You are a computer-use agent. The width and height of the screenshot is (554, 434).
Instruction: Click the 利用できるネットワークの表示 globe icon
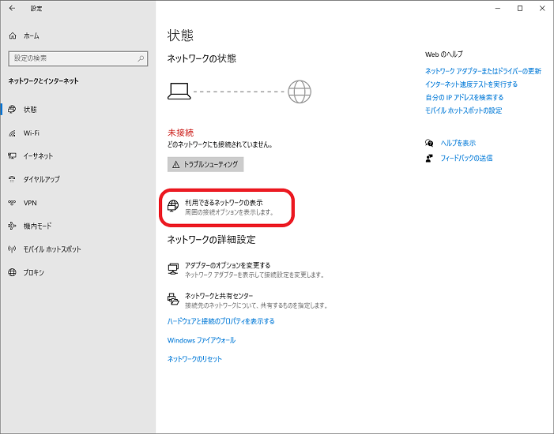tap(174, 207)
